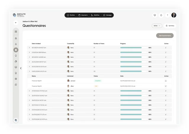
Task: Open the headset support sidebar icon
Action: click(16, 85)
